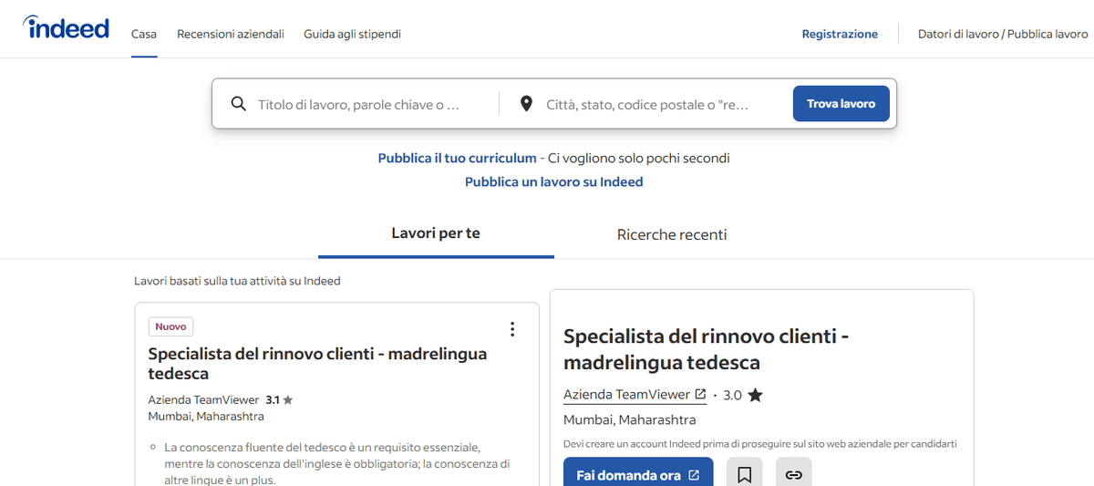Click external link icon beside Azienda TeamViewer
Screen dimensions: 1094x486
tap(700, 395)
